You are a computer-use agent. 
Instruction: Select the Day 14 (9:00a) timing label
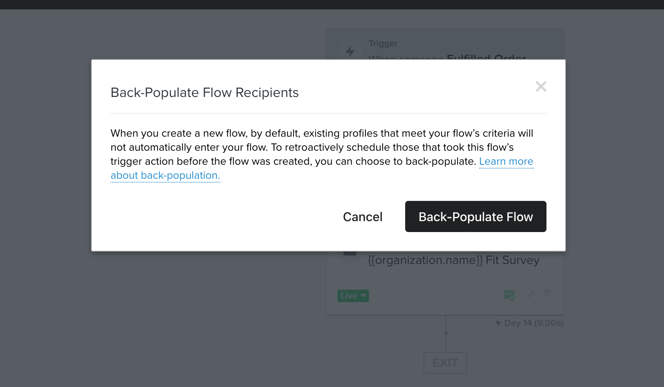[534, 323]
